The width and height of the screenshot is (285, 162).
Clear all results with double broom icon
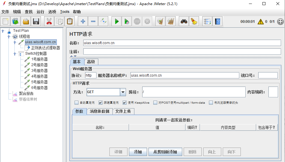[171, 21]
